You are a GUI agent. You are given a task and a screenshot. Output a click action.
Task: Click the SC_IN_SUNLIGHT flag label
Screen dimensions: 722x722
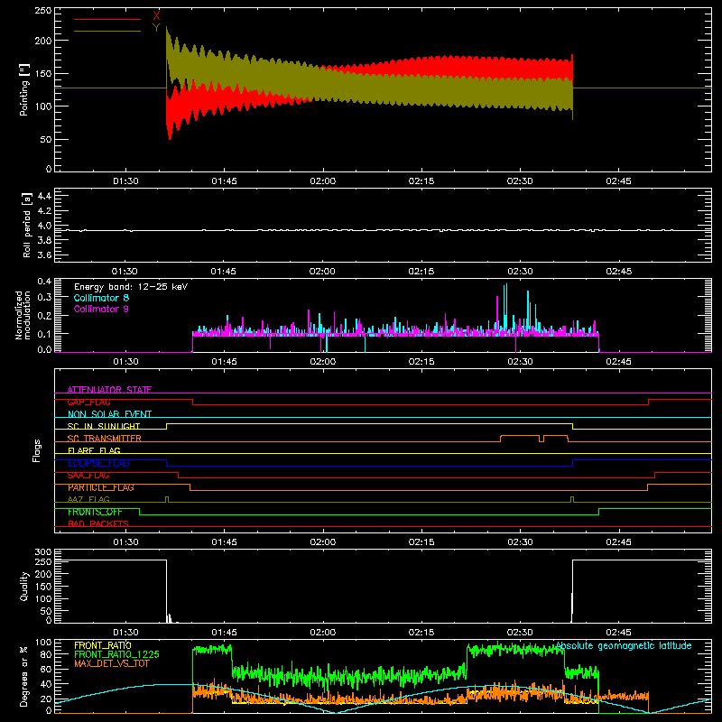click(104, 426)
